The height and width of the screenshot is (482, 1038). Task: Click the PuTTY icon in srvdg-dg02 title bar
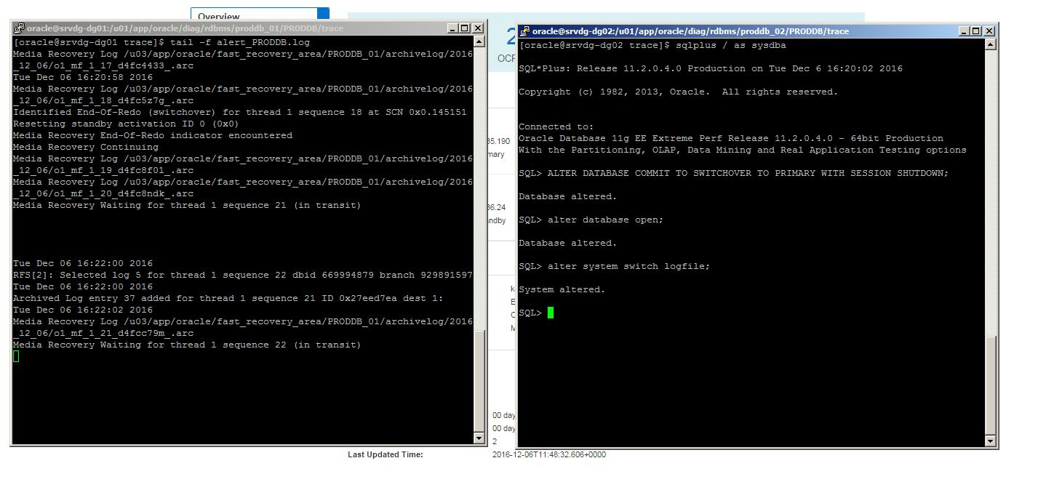pyautogui.click(x=525, y=31)
